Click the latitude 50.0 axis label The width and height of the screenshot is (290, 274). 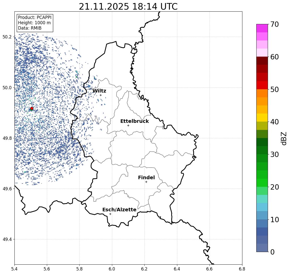(x=7, y=87)
